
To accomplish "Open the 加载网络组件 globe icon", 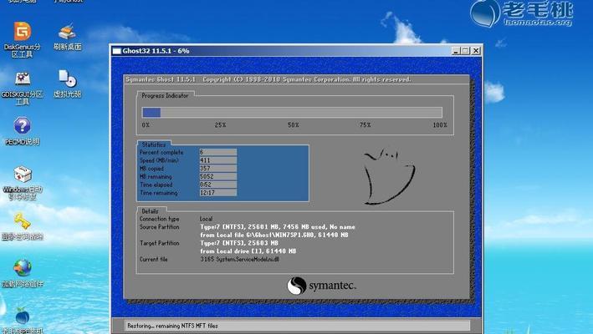I will [x=23, y=268].
